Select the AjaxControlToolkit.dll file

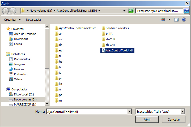pos(117,50)
